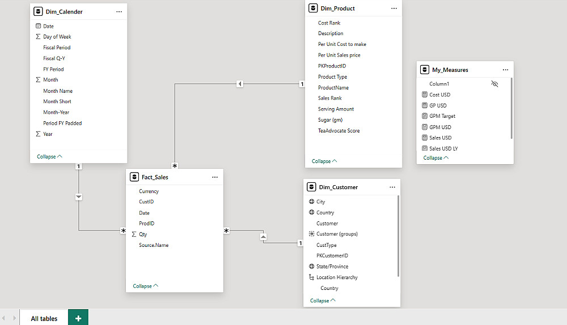Image resolution: width=567 pixels, height=325 pixels.
Task: Click the Dim_Customer table header icon
Action: click(311, 187)
